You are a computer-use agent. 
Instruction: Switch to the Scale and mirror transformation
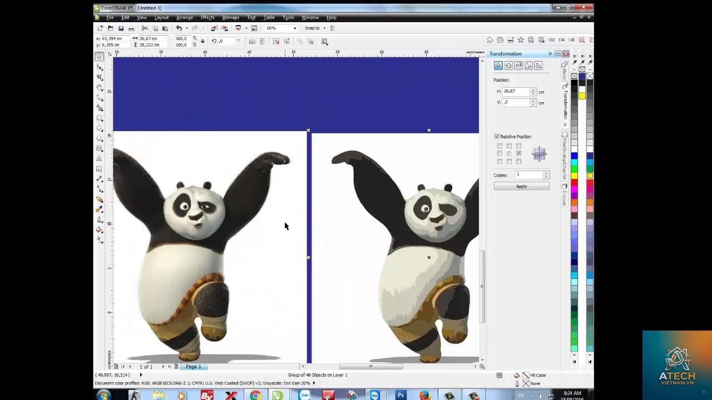[x=518, y=66]
